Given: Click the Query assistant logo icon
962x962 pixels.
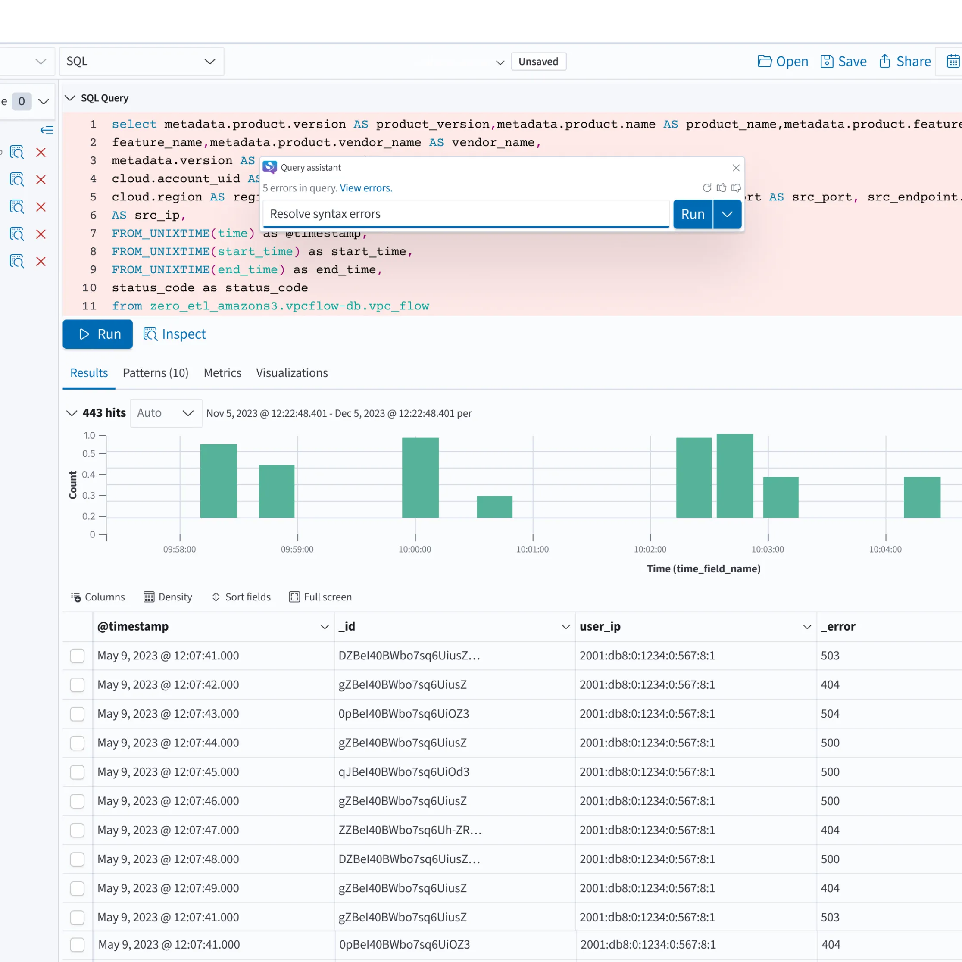Looking at the screenshot, I should click(x=269, y=167).
